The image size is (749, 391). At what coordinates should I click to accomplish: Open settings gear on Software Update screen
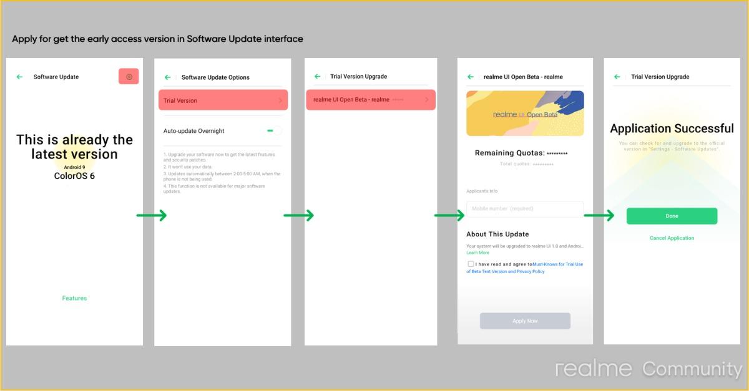pyautogui.click(x=129, y=77)
